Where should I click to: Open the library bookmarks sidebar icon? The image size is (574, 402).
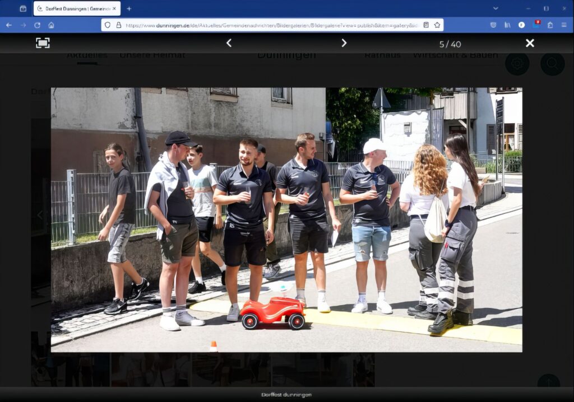(x=507, y=25)
